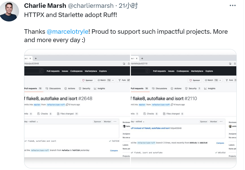Click the comment's three-dot menu in PR #2110
Screen dimensions: 245x170
pos(221,122)
